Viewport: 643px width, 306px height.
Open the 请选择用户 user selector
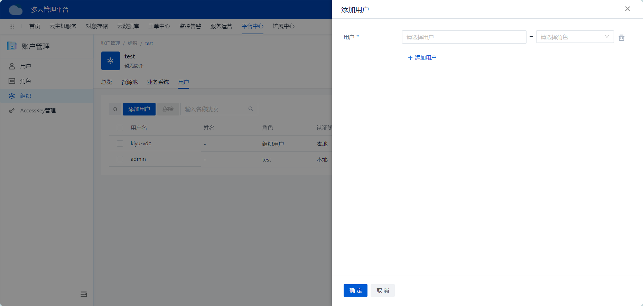[x=464, y=37]
